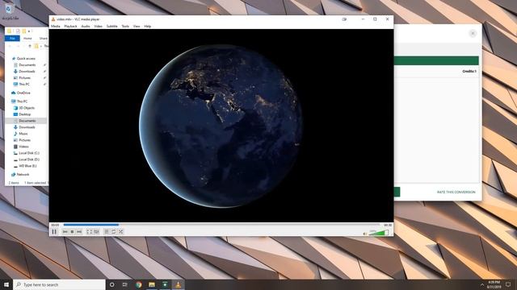
Task: Toggle random shuffle in VLC
Action: tap(120, 232)
